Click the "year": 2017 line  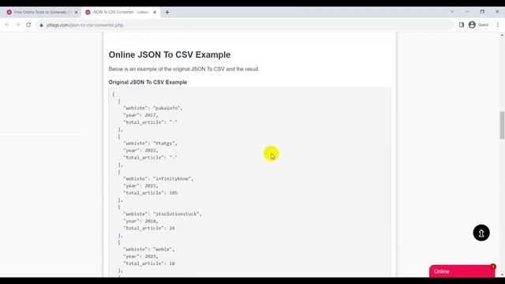[x=140, y=115]
